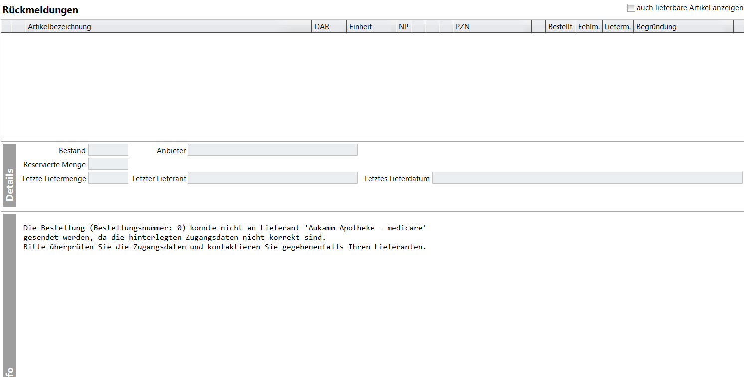Viewport: 744px width, 377px height.
Task: Click the DAR column header
Action: click(329, 27)
